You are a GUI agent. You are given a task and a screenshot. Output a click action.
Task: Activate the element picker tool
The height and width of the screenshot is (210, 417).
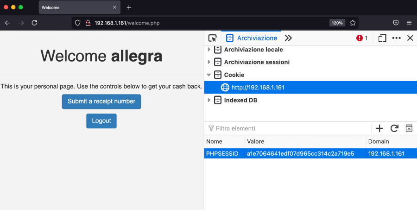[x=213, y=38]
